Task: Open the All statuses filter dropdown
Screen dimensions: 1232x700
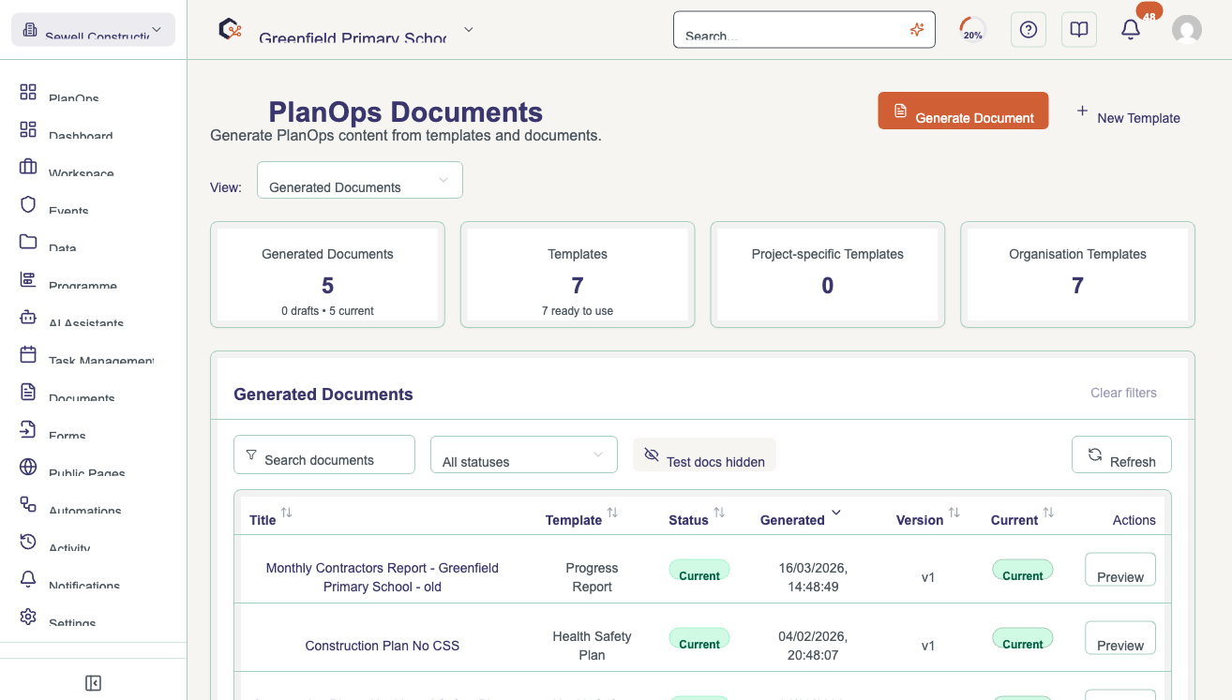Action: tap(524, 454)
